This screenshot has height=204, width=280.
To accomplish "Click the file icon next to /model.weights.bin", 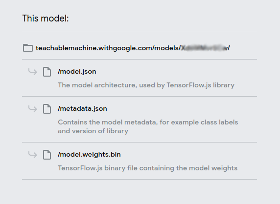I will point(47,155).
